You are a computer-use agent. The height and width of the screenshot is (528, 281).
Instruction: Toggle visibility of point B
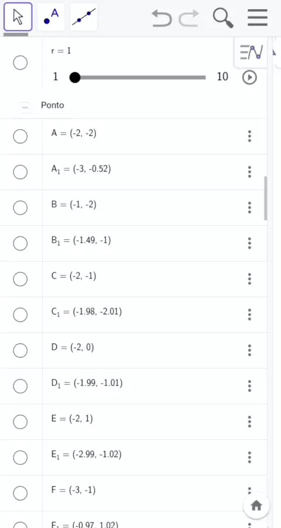point(20,208)
